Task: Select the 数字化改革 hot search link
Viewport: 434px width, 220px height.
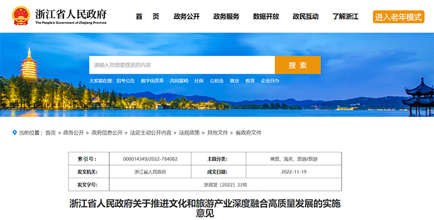Action: pos(152,81)
